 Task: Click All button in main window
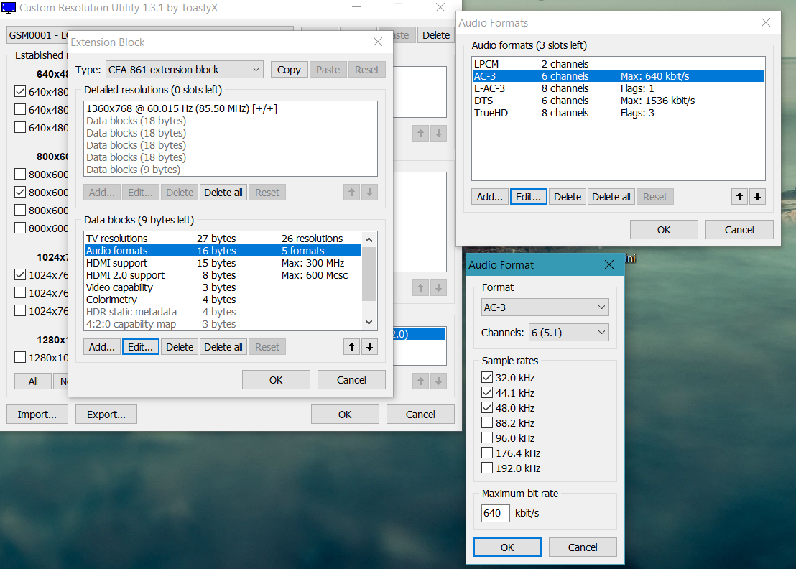click(x=33, y=381)
